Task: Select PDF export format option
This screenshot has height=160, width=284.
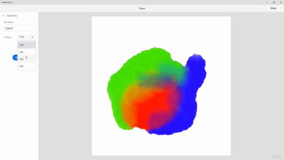Action: 27,66
